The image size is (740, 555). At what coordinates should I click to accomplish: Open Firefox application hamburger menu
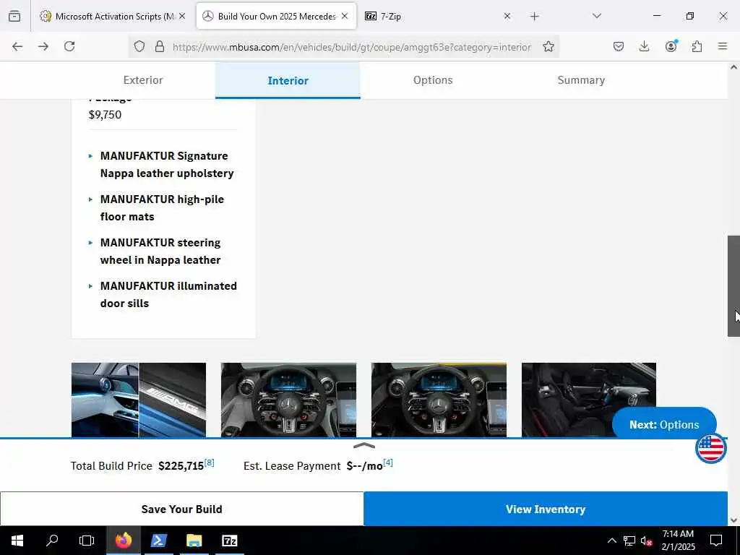coord(723,46)
